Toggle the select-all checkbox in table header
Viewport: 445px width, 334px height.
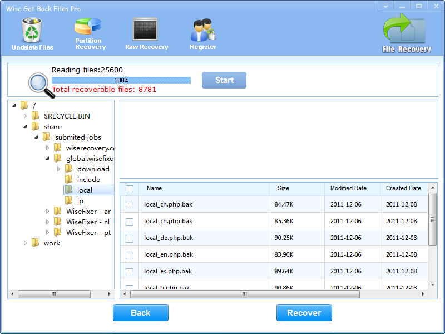coord(130,189)
